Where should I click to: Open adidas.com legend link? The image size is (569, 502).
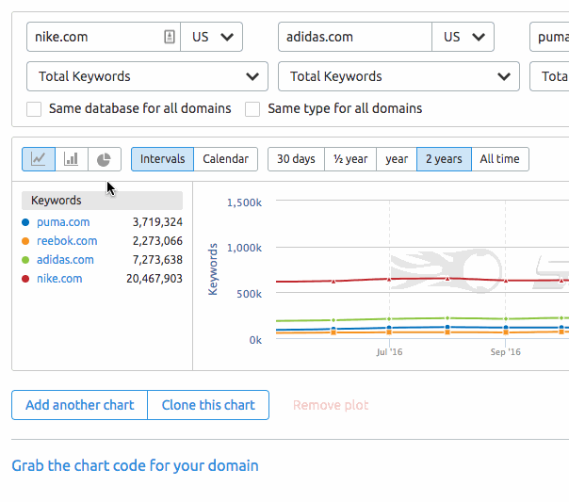click(65, 260)
